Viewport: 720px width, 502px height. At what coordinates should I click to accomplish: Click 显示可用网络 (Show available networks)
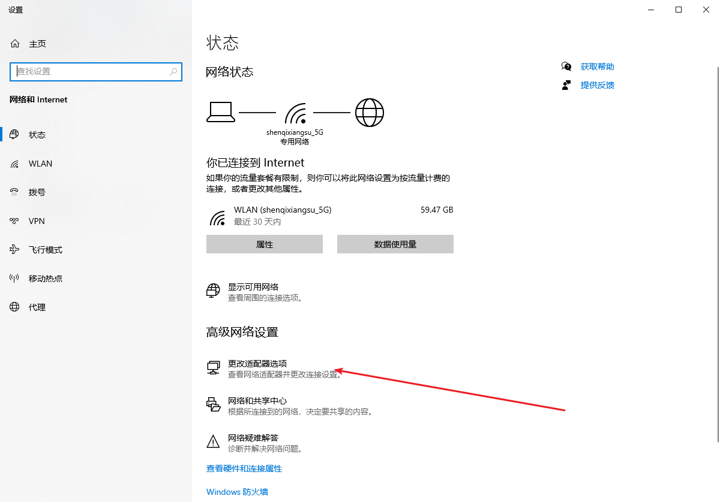click(253, 287)
